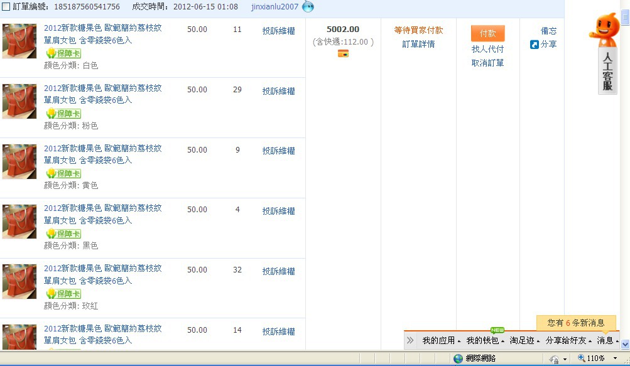Click the 顏色分類: 白色 text
Image resolution: width=630 pixels, height=366 pixels.
[x=71, y=65]
